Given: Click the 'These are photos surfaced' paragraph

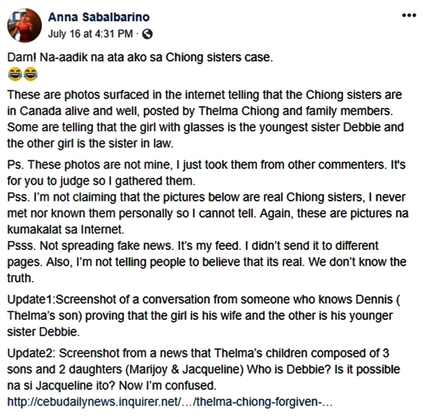Looking at the screenshot, I should coord(205,119).
